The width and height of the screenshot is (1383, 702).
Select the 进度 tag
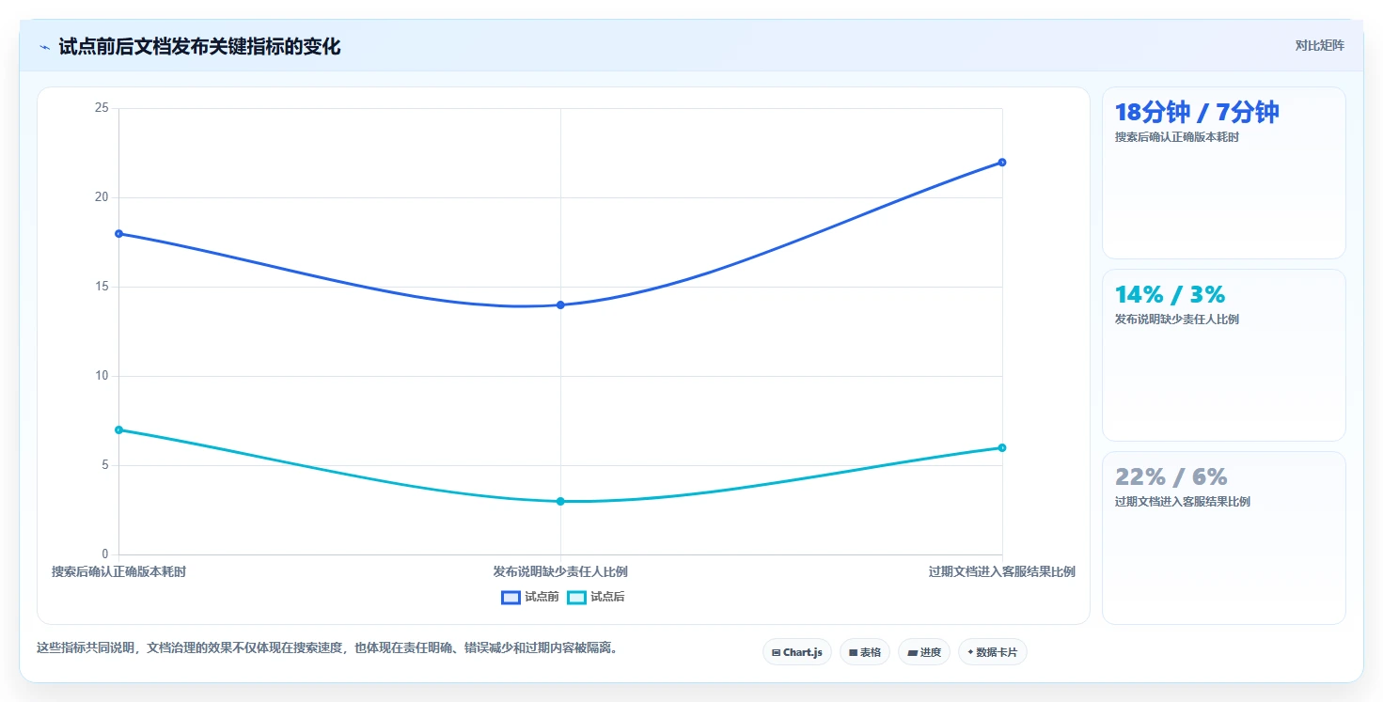[924, 652]
